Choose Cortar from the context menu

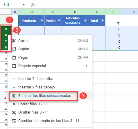50,41
